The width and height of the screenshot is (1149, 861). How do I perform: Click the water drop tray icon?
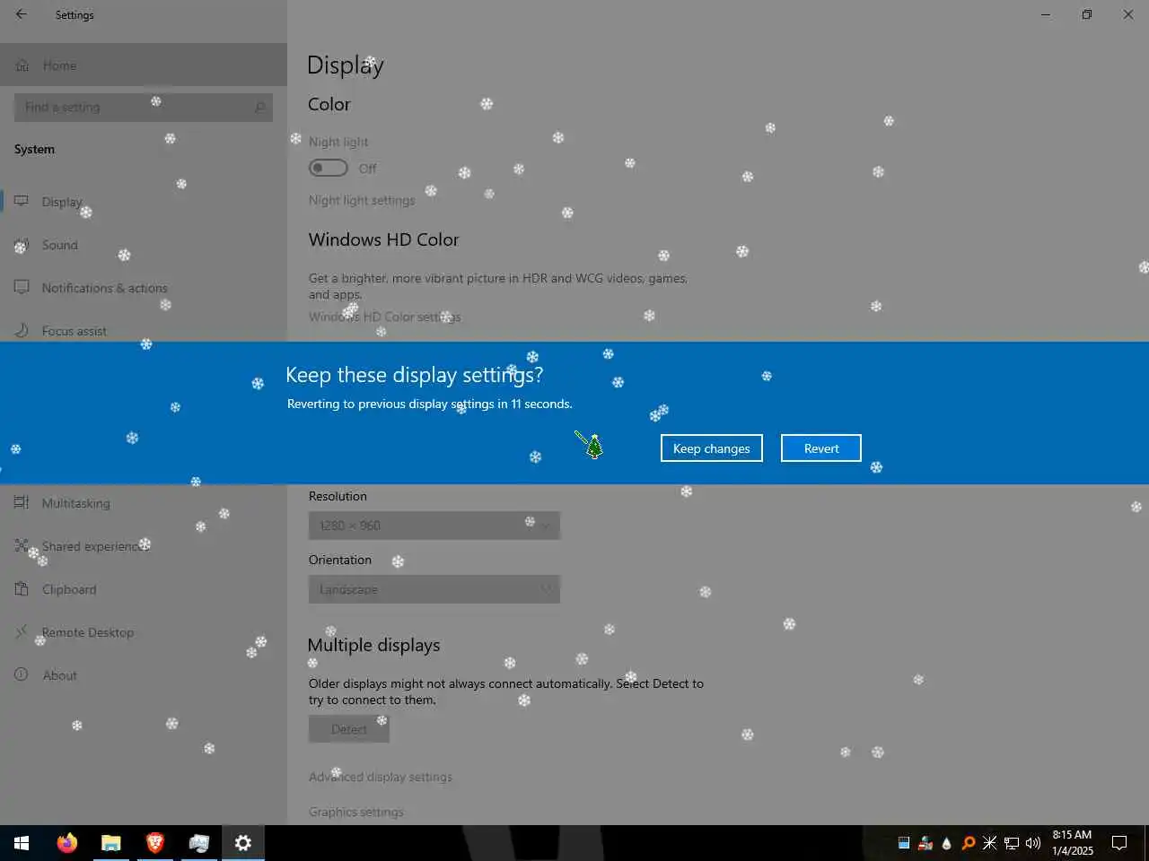946,843
